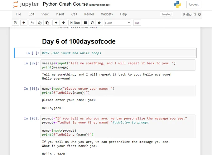Click output 'What is your first name? jack'

70,146
